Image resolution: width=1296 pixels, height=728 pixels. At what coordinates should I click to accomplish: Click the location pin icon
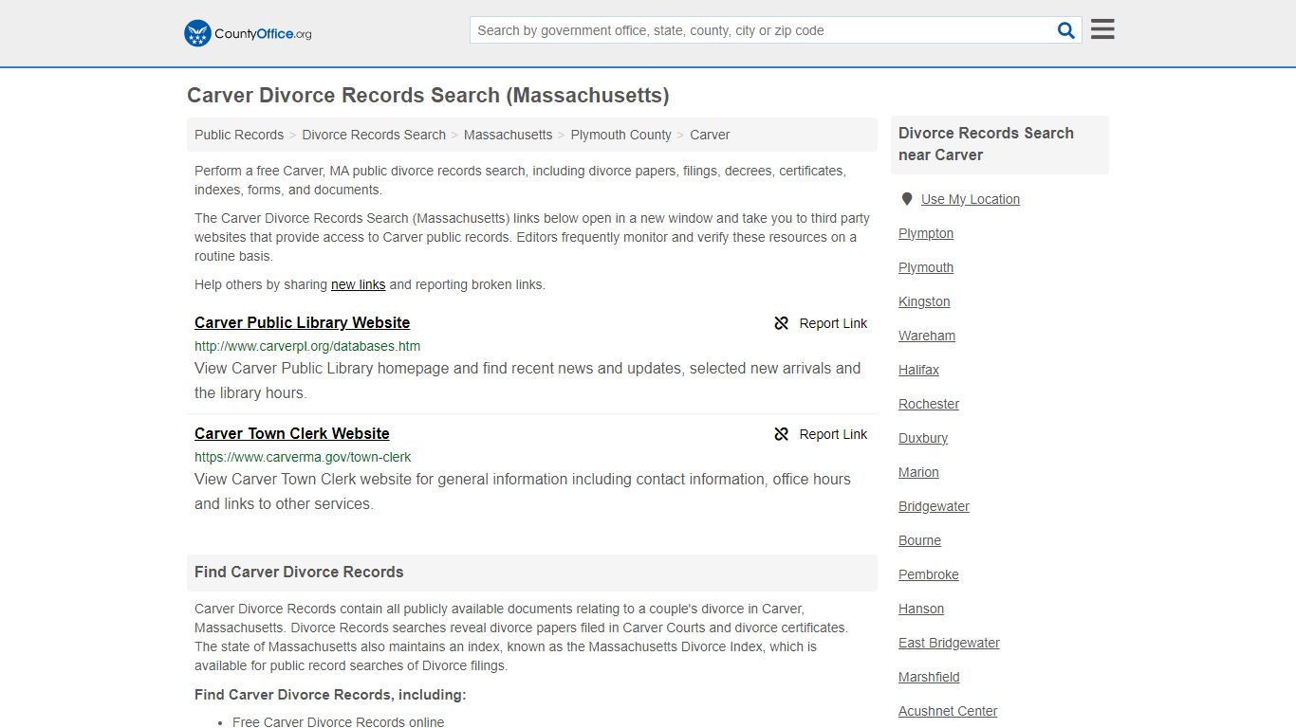[x=906, y=199]
